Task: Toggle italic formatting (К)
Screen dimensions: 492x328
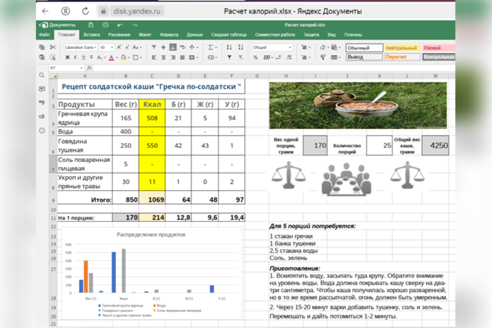Action: (75, 57)
